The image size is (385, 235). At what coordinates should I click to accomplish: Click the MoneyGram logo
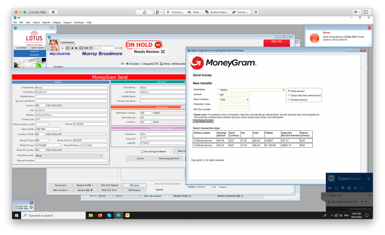[x=224, y=63]
